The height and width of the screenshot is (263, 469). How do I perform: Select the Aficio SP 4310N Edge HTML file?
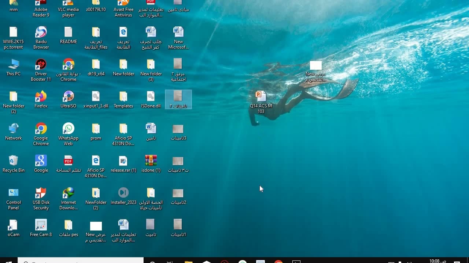[96, 167]
